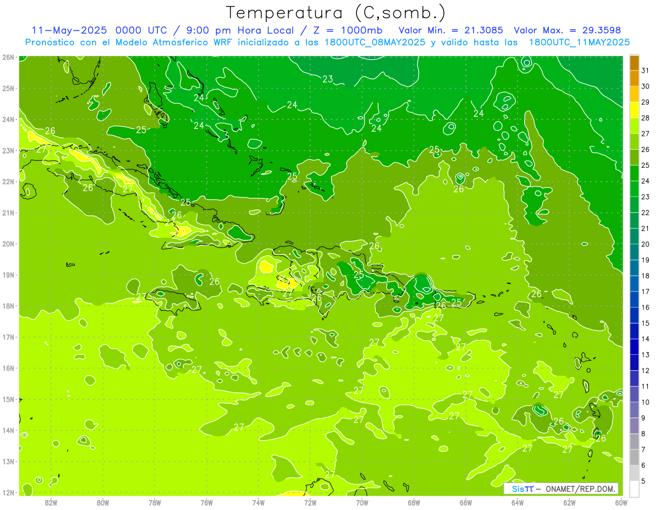The image size is (660, 510).
Task: Pick the orange color bar segment above 31
Action: pyautogui.click(x=634, y=63)
